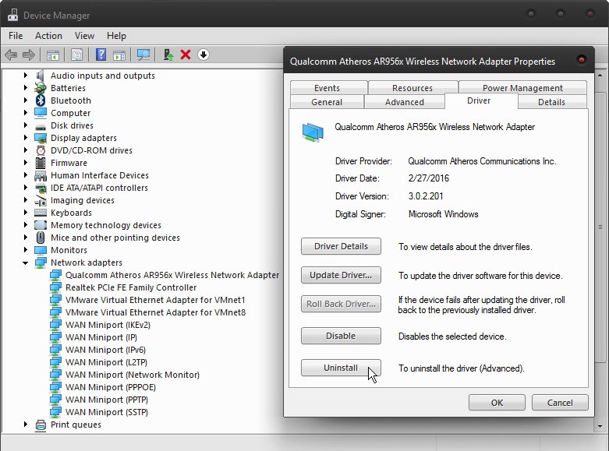Click the Firmware chip icon

(41, 163)
